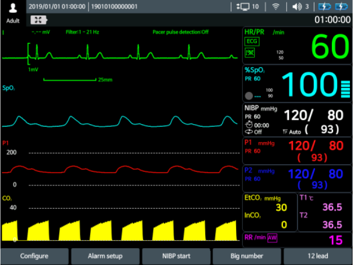
Task: Switch to the 12 lead view
Action: (x=317, y=256)
